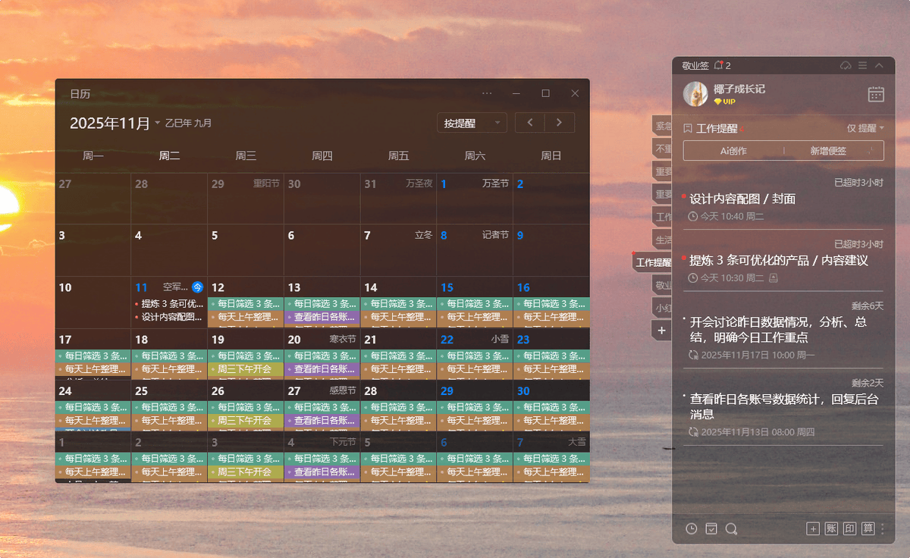Image resolution: width=910 pixels, height=558 pixels.
Task: Switch to the 生活 side tab
Action: tap(662, 240)
